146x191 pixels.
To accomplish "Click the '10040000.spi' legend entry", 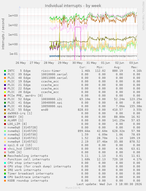I will coord(52,103).
